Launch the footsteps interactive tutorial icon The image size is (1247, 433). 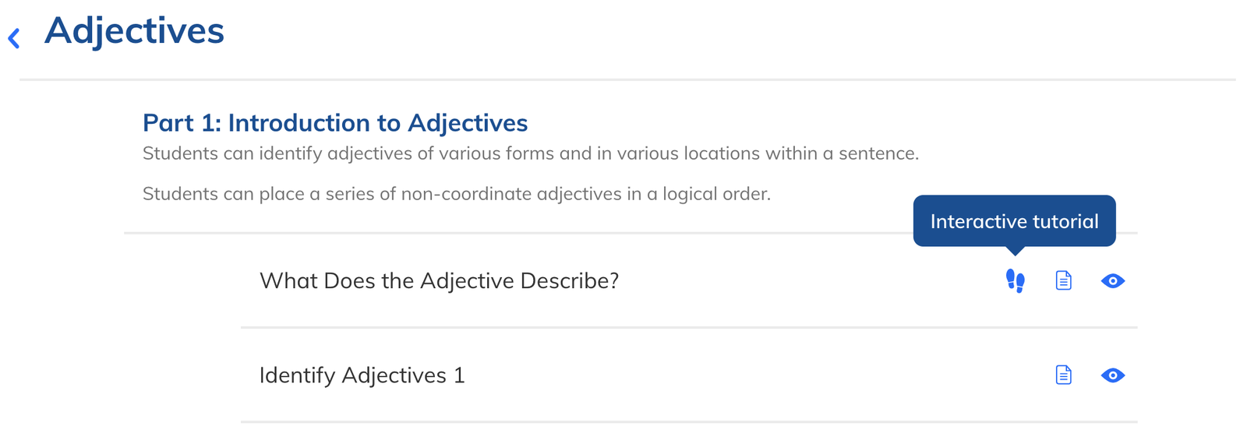click(1015, 280)
